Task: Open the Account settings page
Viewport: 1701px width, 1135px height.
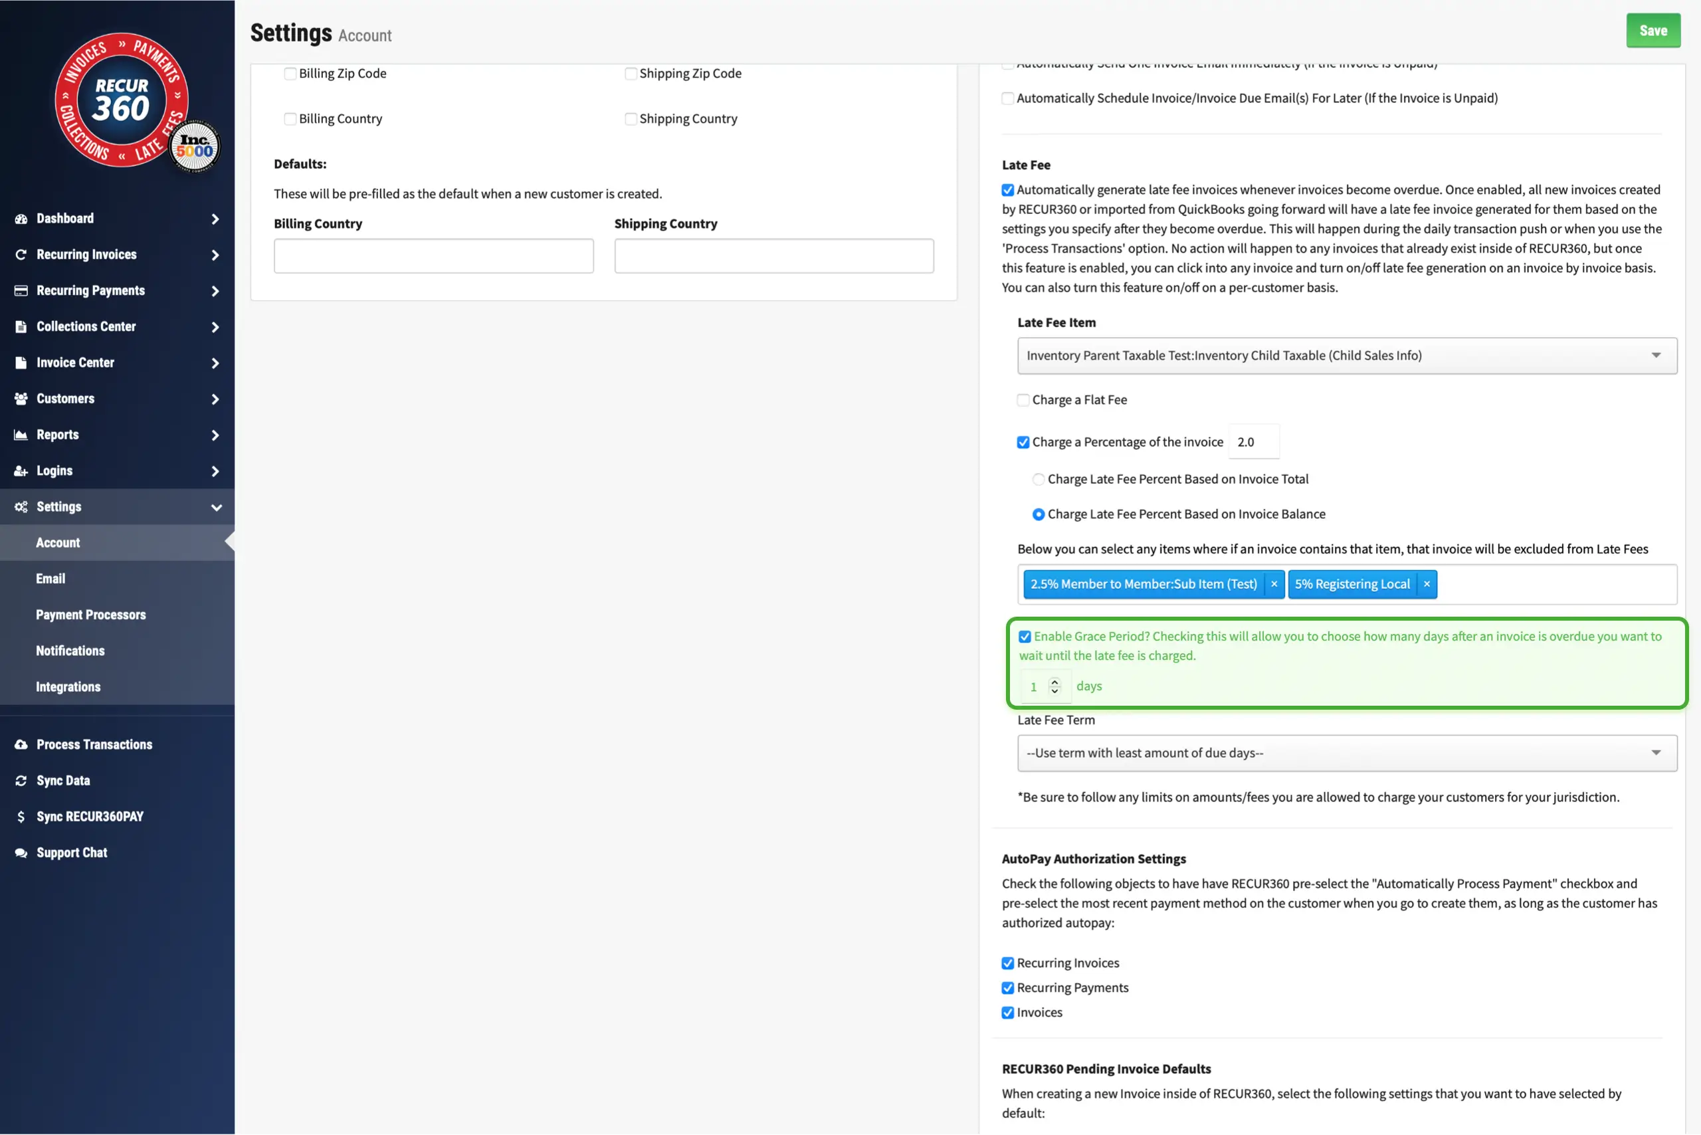Action: coord(117,543)
